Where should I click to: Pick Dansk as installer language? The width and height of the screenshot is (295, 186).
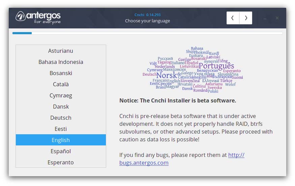[61, 107]
